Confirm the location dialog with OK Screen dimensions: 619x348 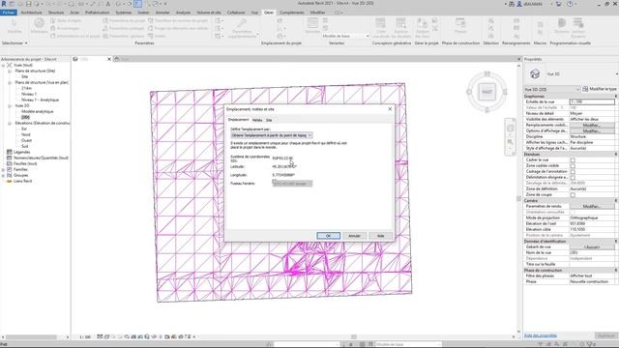point(328,236)
